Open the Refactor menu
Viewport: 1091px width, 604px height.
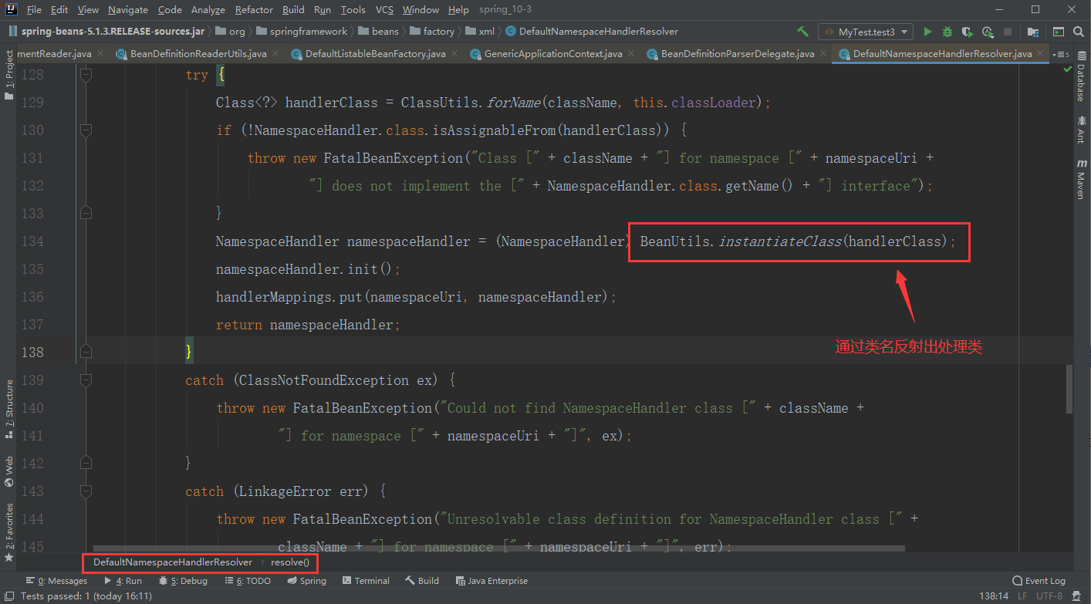click(x=254, y=10)
